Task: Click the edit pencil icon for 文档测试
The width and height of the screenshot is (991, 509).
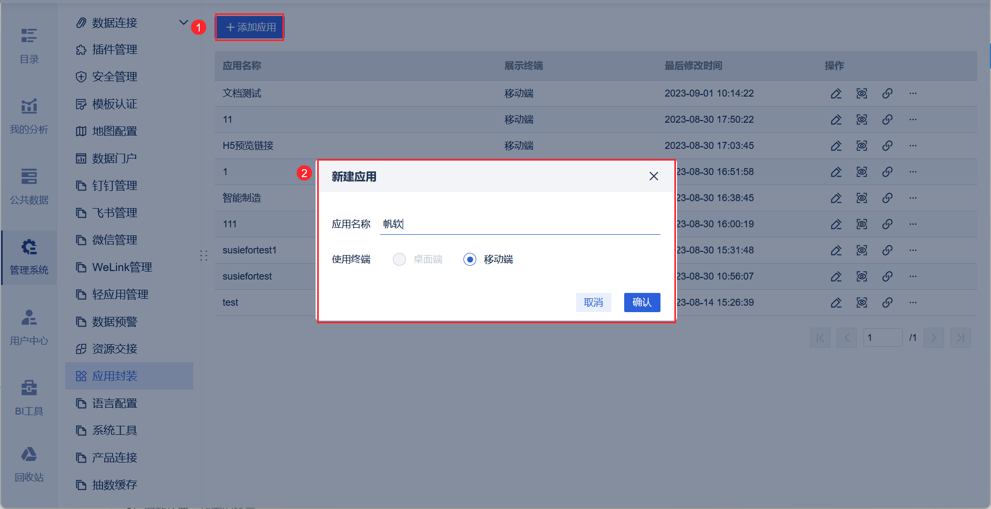Action: click(x=836, y=93)
